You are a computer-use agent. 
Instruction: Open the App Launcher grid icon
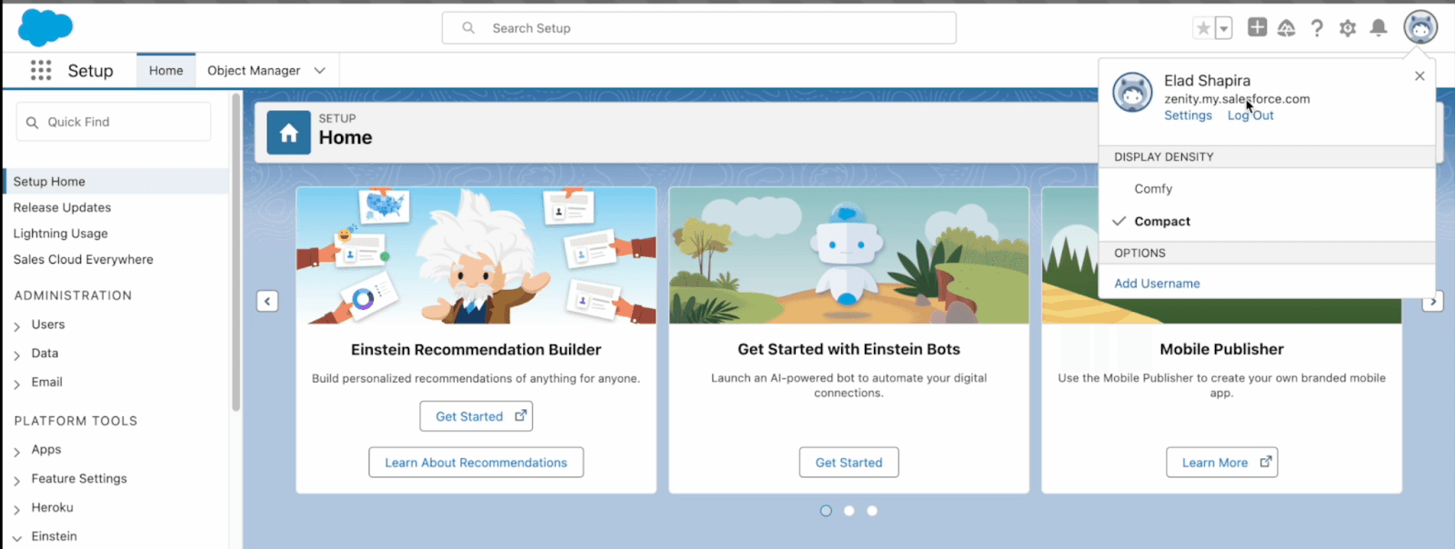point(41,71)
